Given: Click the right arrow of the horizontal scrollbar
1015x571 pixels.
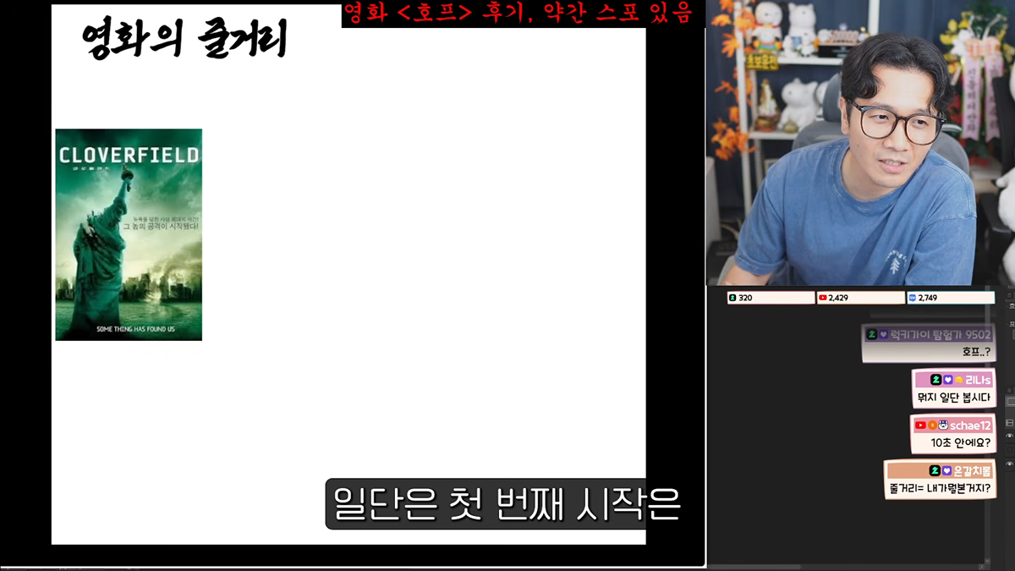Looking at the screenshot, I should [981, 567].
